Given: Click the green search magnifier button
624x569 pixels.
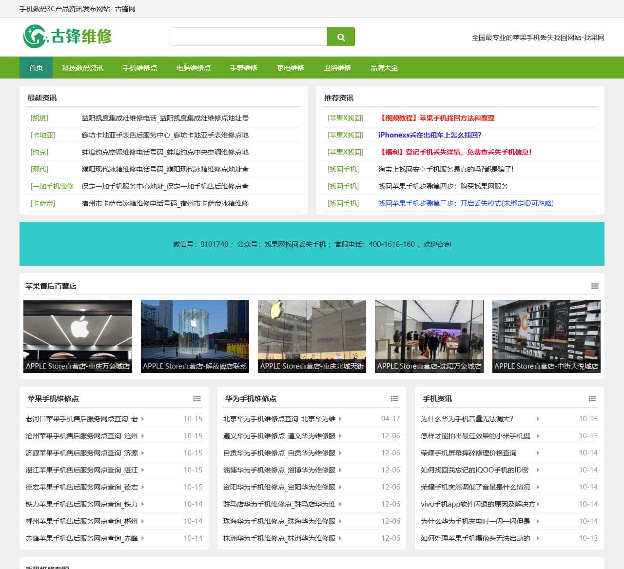Looking at the screenshot, I should pyautogui.click(x=341, y=37).
